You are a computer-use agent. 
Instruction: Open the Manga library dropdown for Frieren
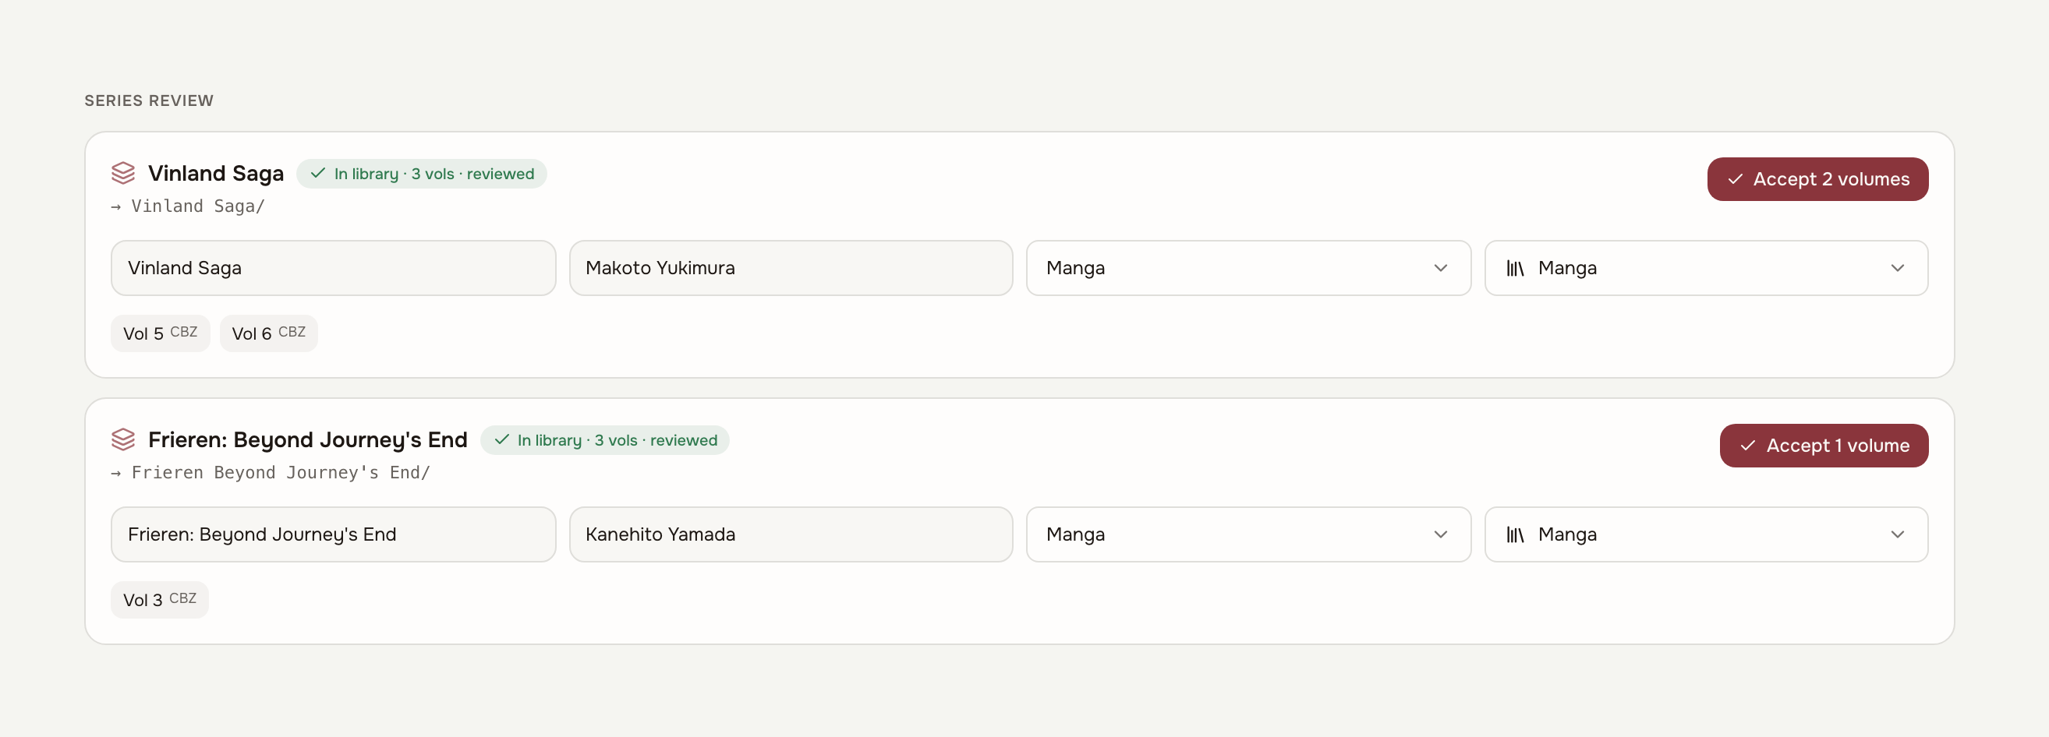(x=1706, y=534)
